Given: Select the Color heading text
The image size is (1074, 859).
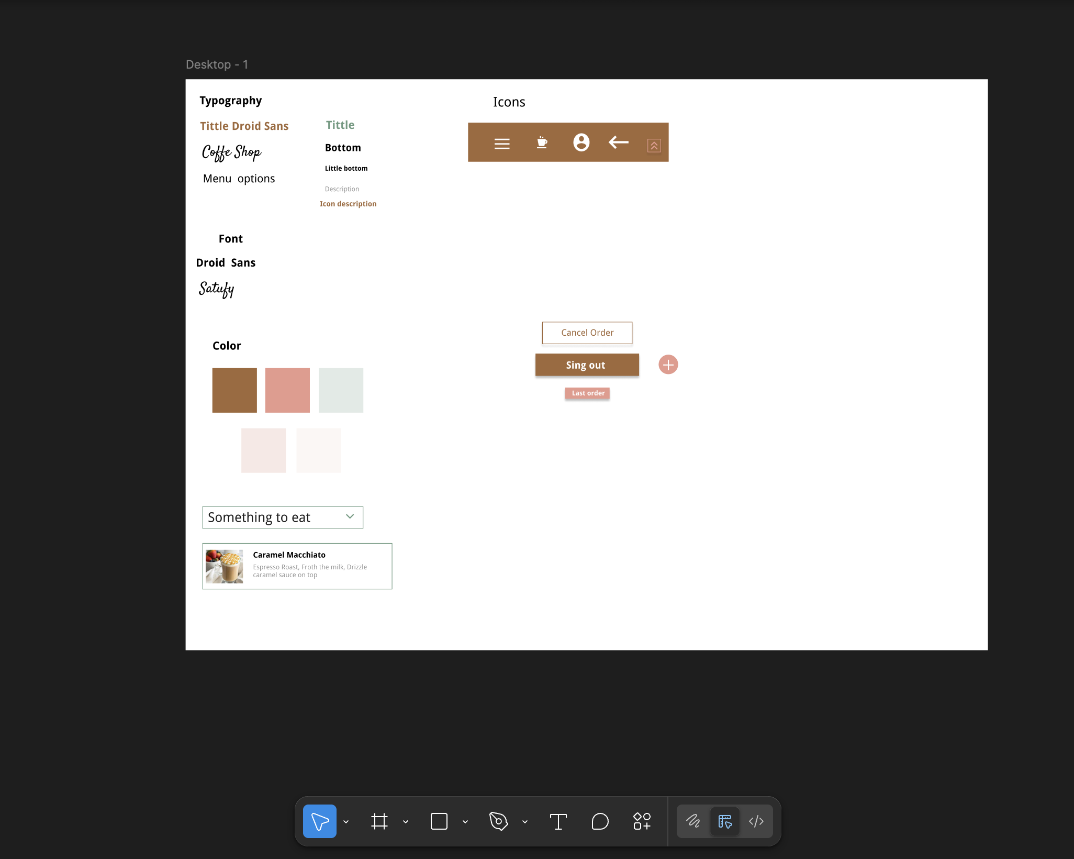Looking at the screenshot, I should (227, 346).
